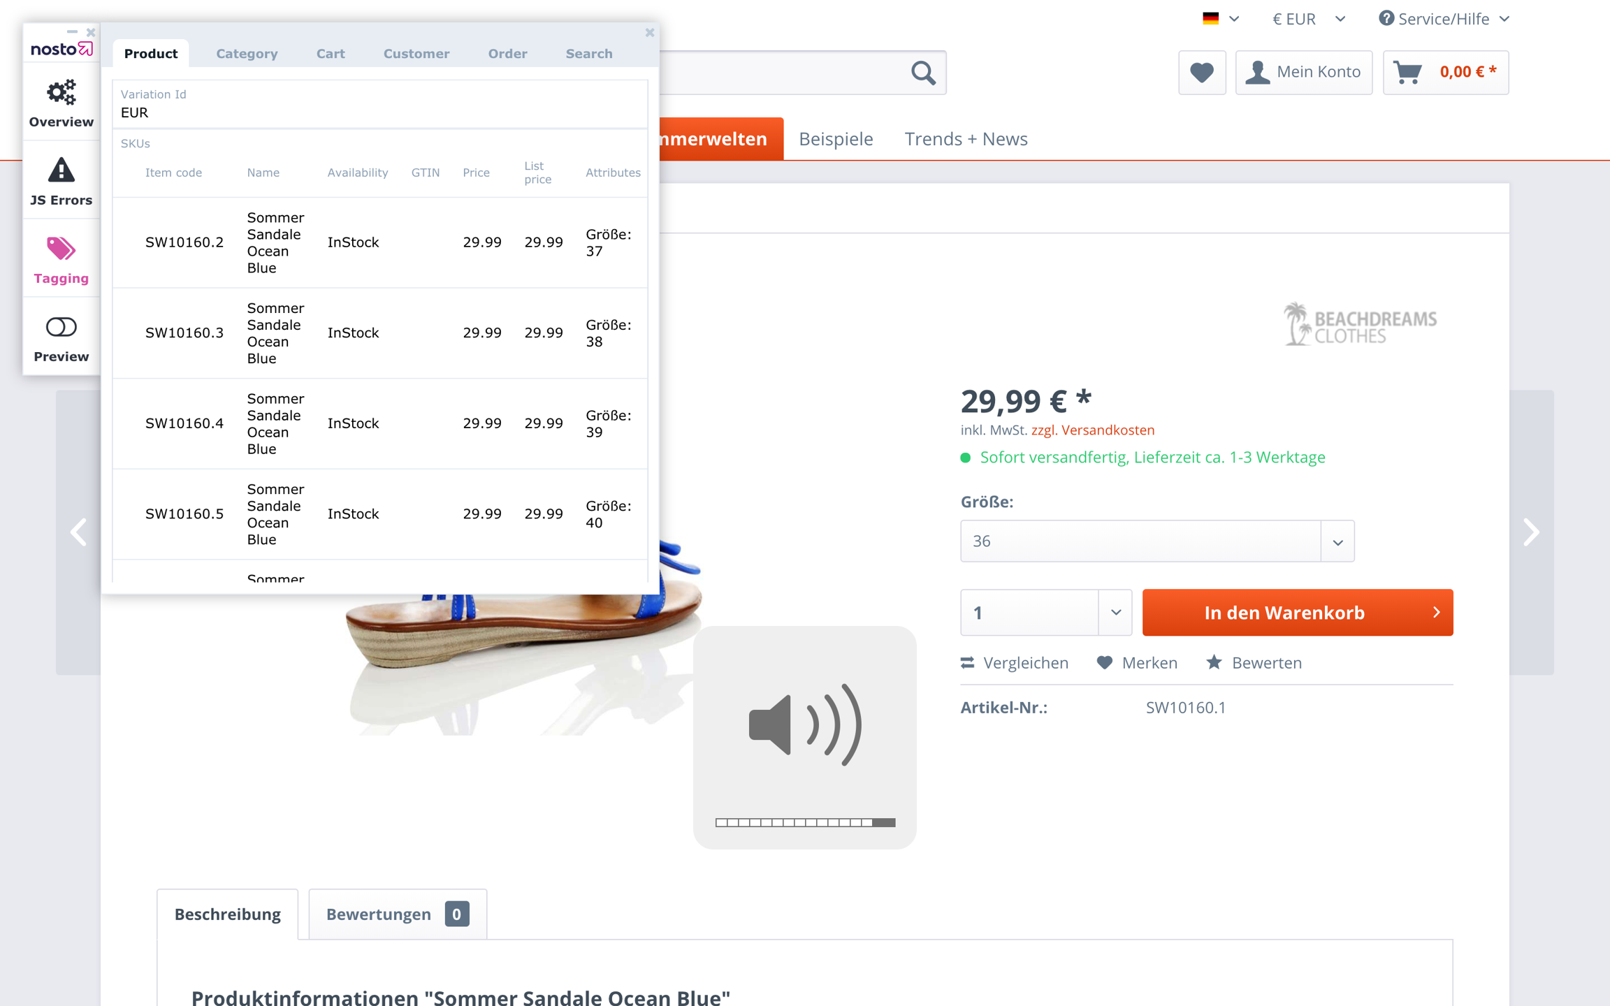Viewport: 1610px width, 1006px height.
Task: Select the Tagging tag icon
Action: (61, 249)
